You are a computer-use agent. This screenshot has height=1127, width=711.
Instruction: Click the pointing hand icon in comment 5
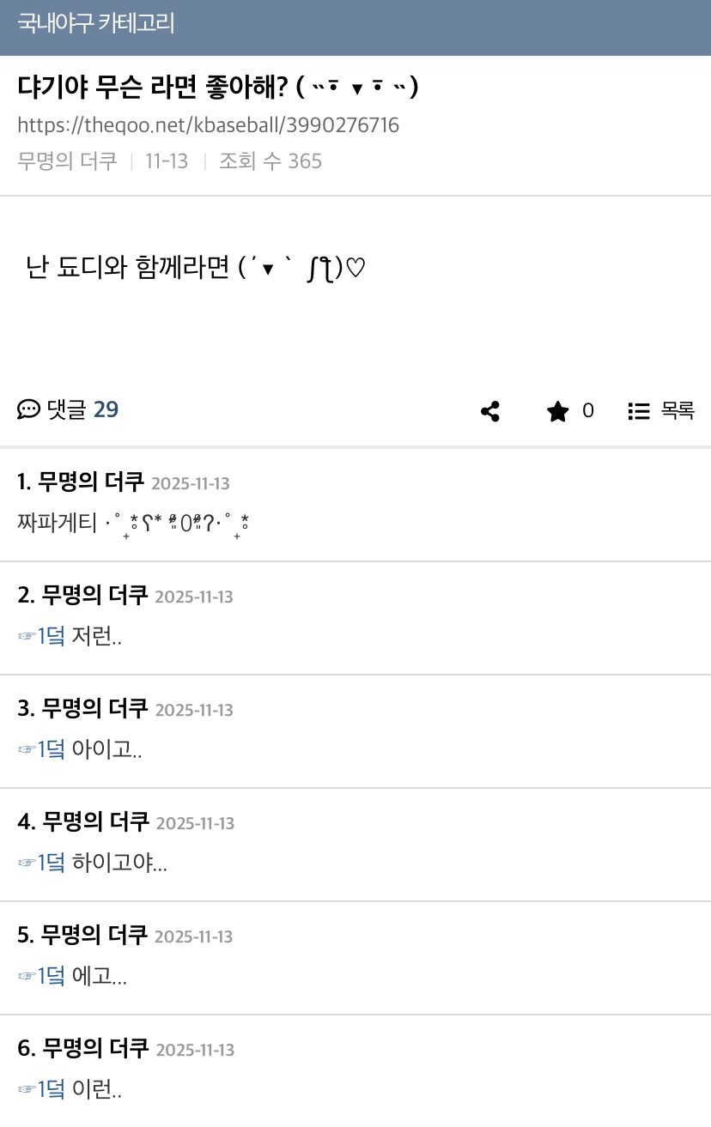[x=27, y=977]
